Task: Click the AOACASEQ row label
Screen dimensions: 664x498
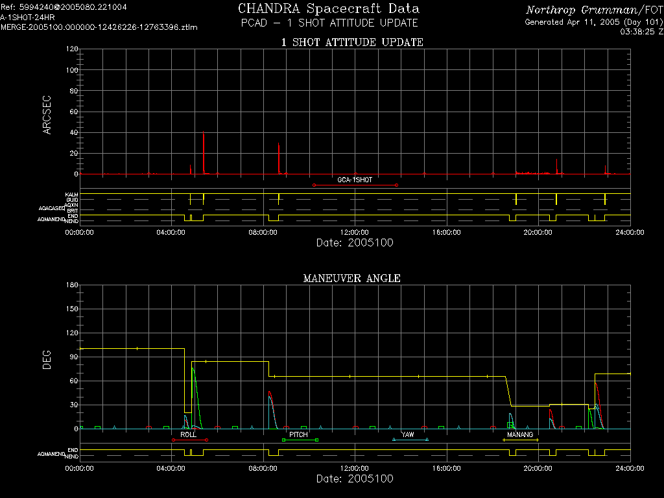Action: point(51,208)
